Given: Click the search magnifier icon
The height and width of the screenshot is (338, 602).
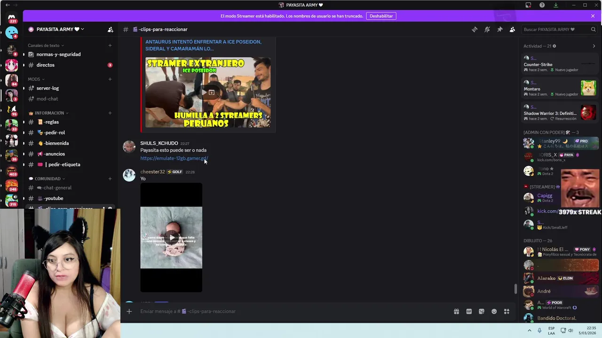Looking at the screenshot, I should 593,29.
